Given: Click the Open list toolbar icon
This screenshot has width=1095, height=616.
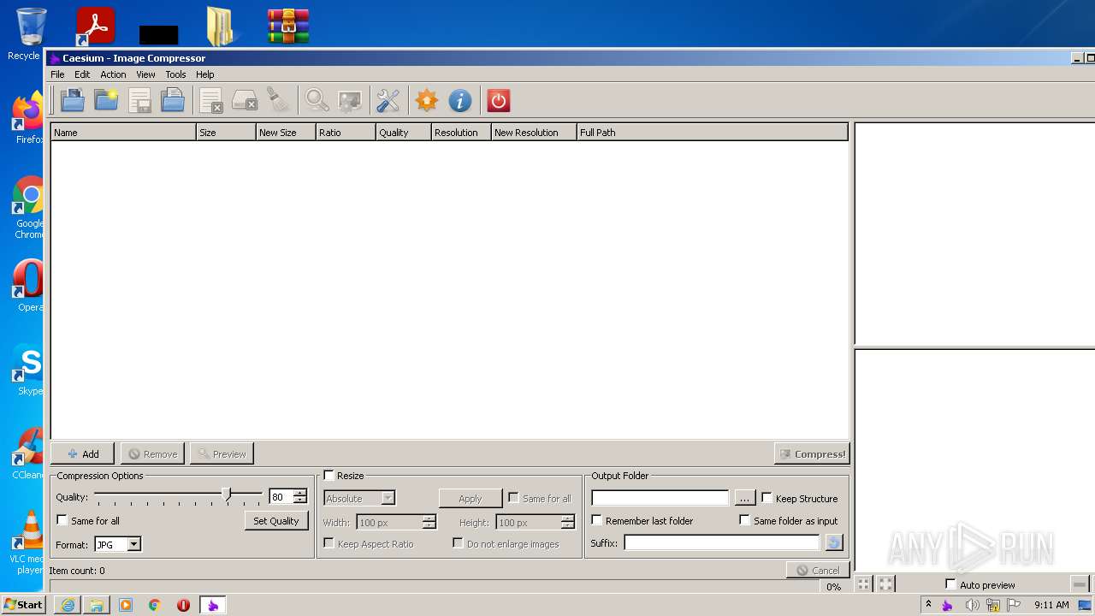Looking at the screenshot, I should (173, 101).
